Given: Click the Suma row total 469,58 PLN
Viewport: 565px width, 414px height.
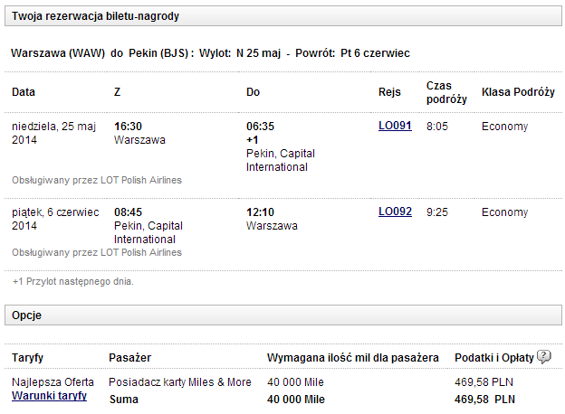Looking at the screenshot, I should tap(484, 399).
